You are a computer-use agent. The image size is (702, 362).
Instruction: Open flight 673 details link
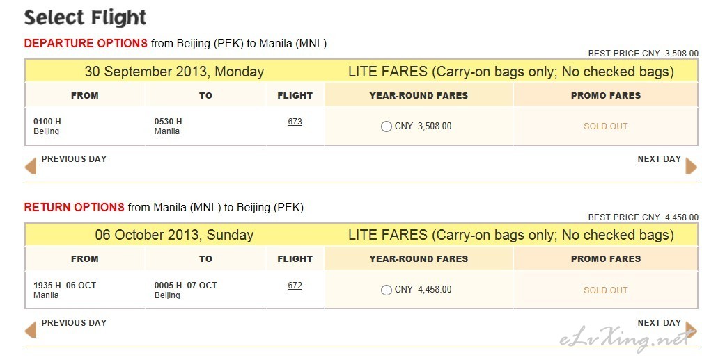(295, 122)
